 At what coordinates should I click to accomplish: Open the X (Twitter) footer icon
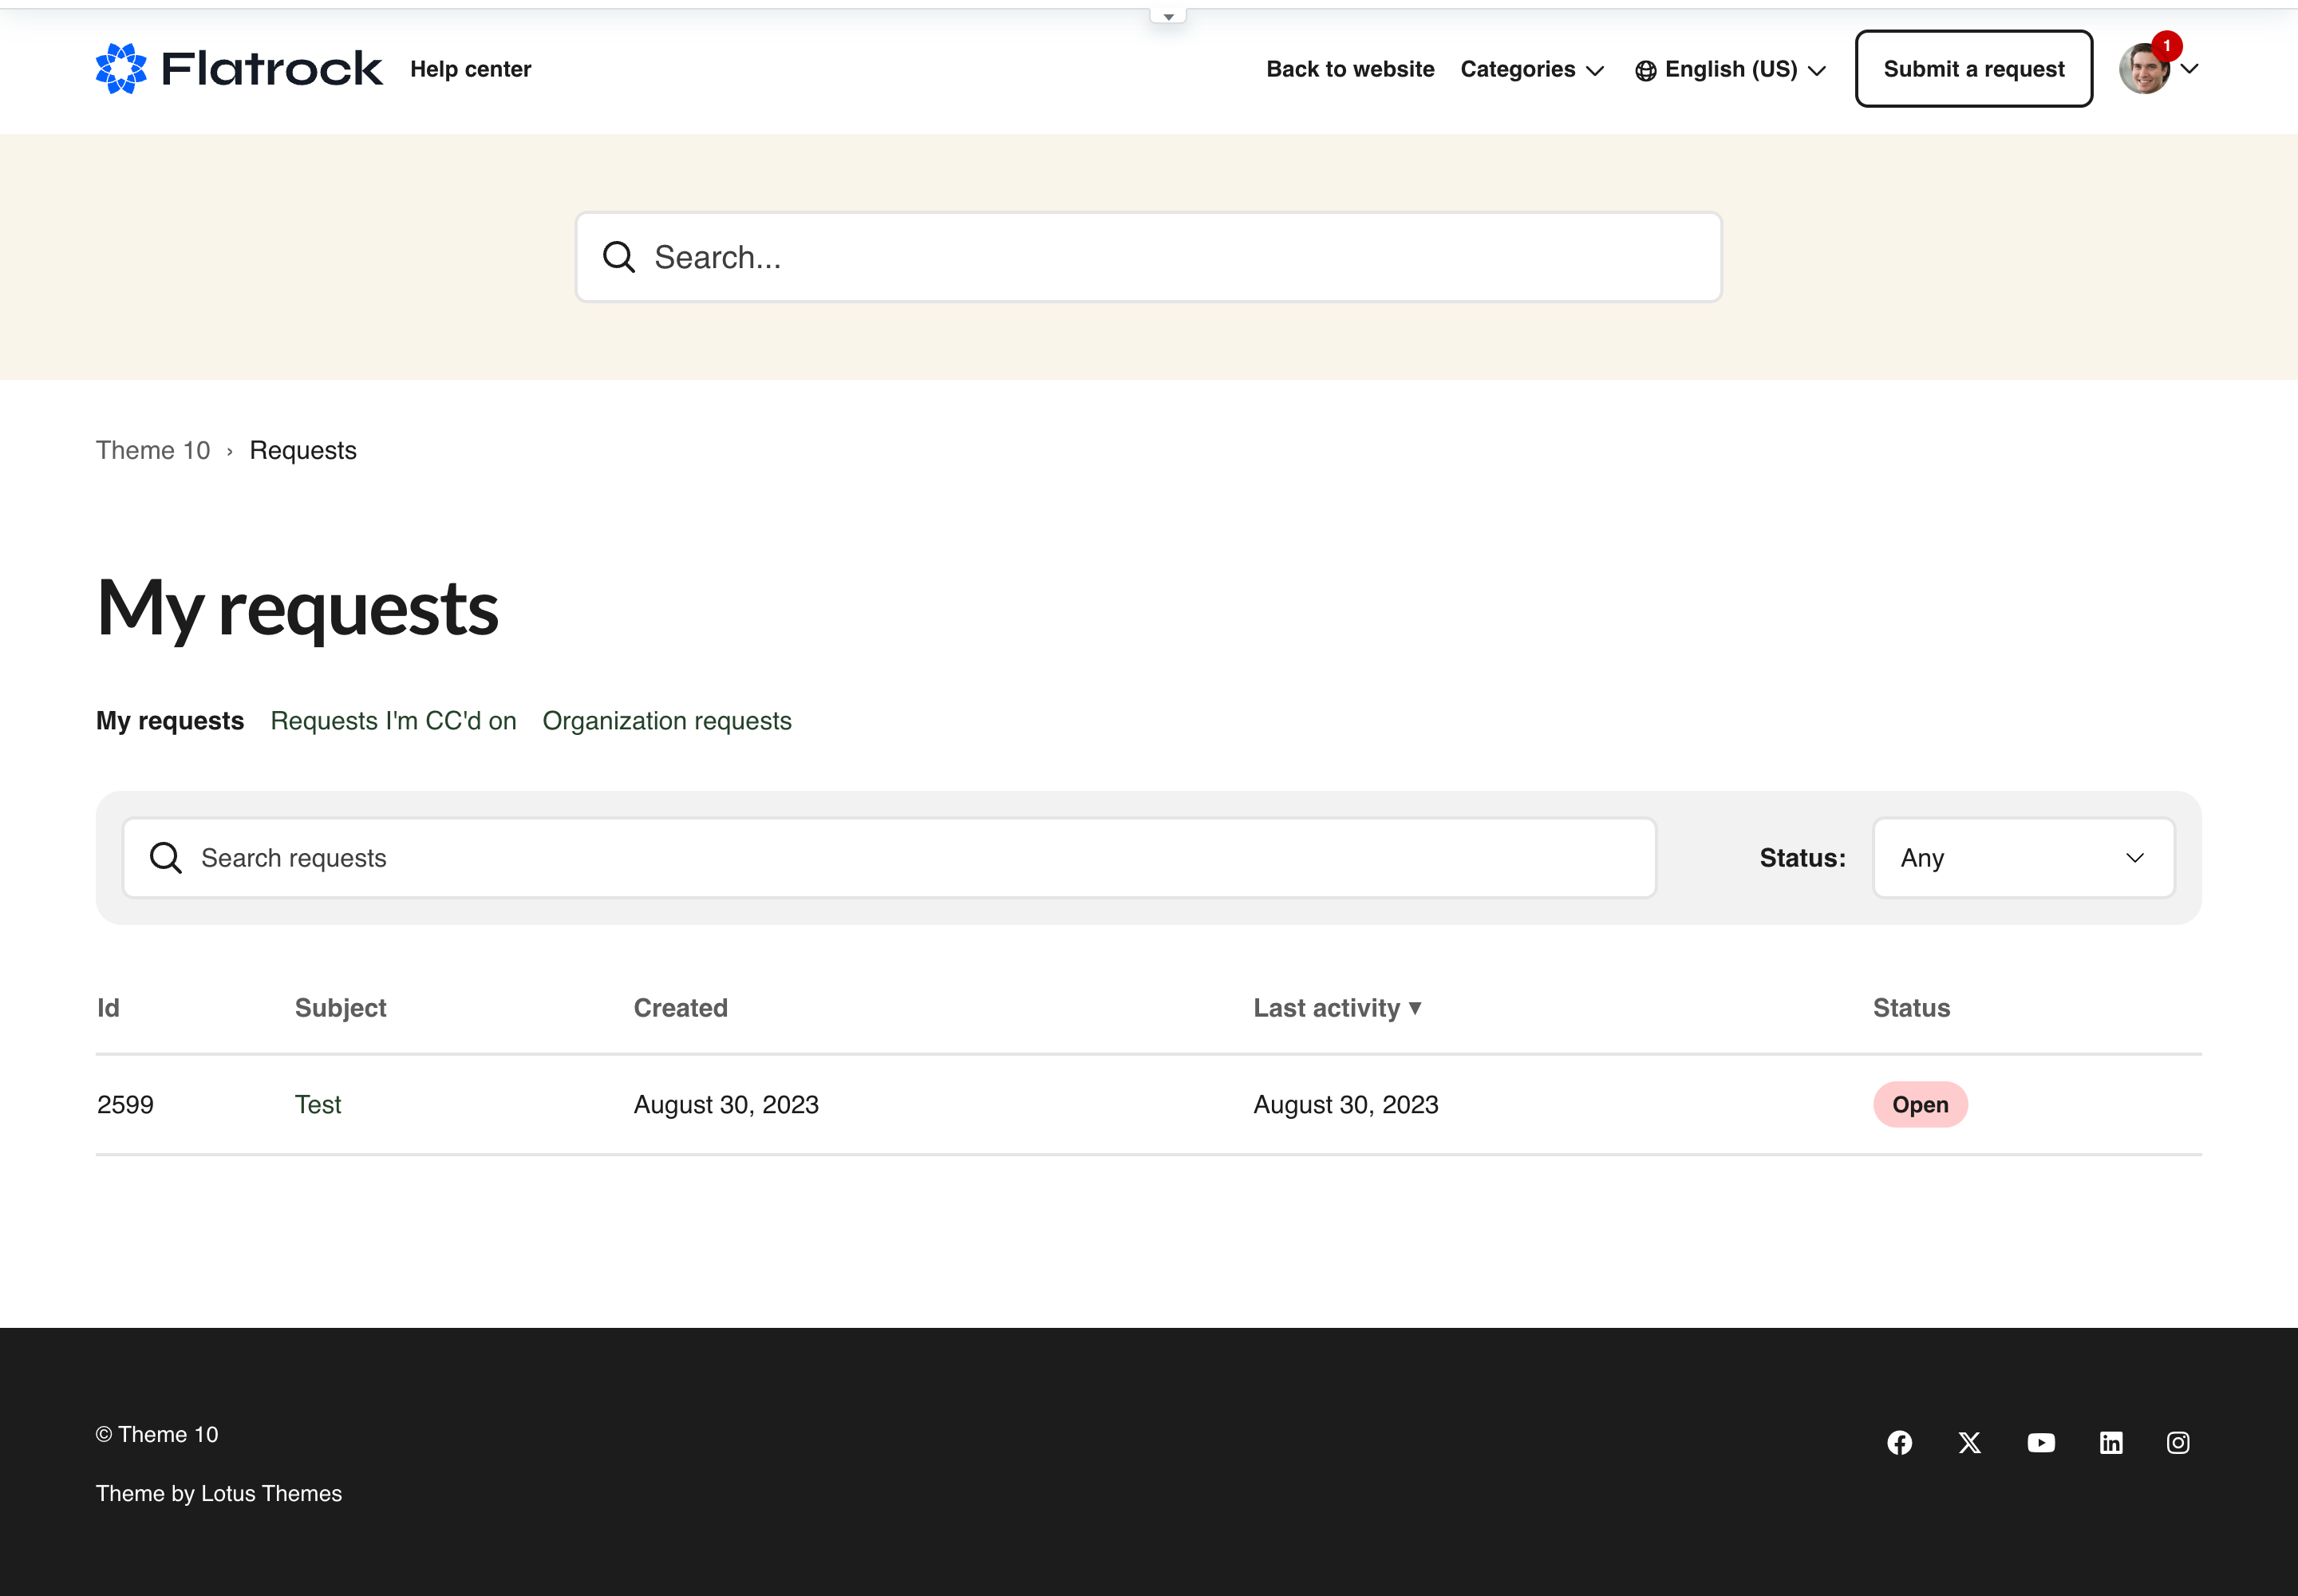click(x=1969, y=1442)
